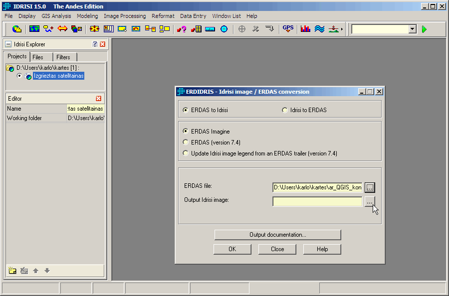Screen dimensions: 449x296
Task: Open the histogram bar chart icon
Action: click(305, 29)
